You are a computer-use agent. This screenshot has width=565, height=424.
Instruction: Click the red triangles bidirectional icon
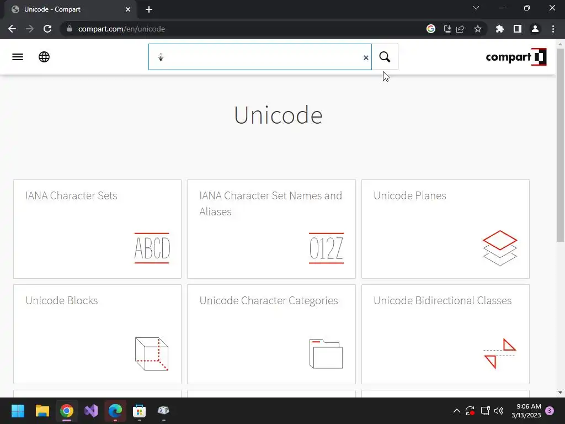click(x=500, y=354)
